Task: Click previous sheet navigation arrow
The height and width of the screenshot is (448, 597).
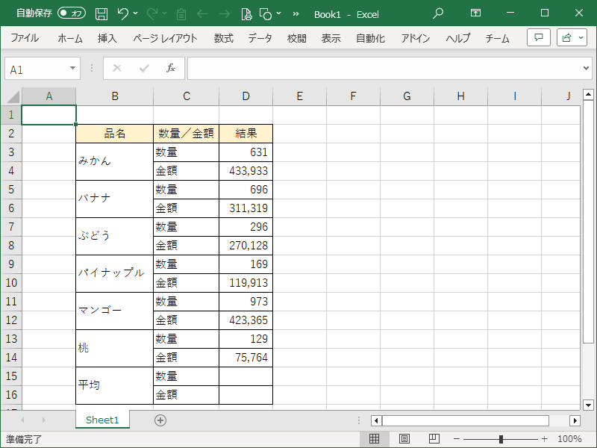Action: pos(22,420)
